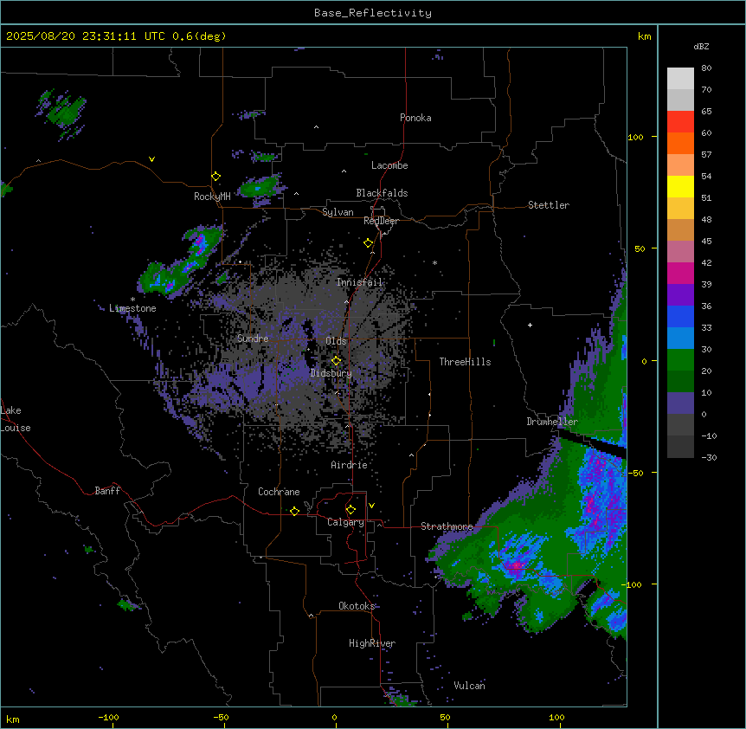Click the Okotoks town label
Screen dimensions: 746x729
pyautogui.click(x=357, y=606)
